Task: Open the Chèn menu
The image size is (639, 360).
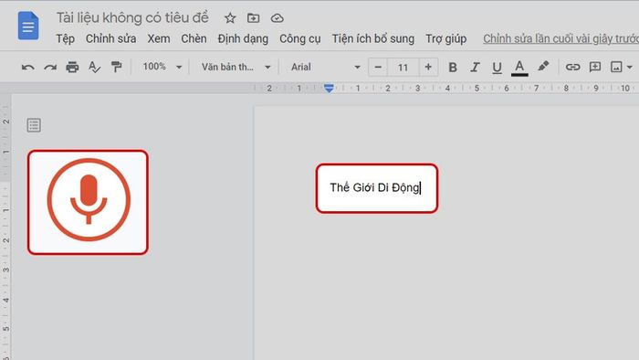Action: click(194, 38)
